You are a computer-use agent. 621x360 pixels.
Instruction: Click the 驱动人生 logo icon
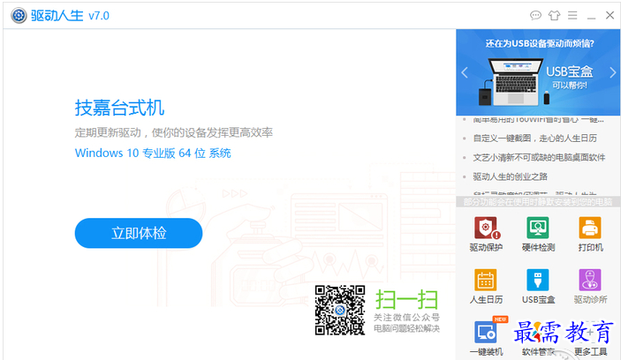pyautogui.click(x=19, y=16)
